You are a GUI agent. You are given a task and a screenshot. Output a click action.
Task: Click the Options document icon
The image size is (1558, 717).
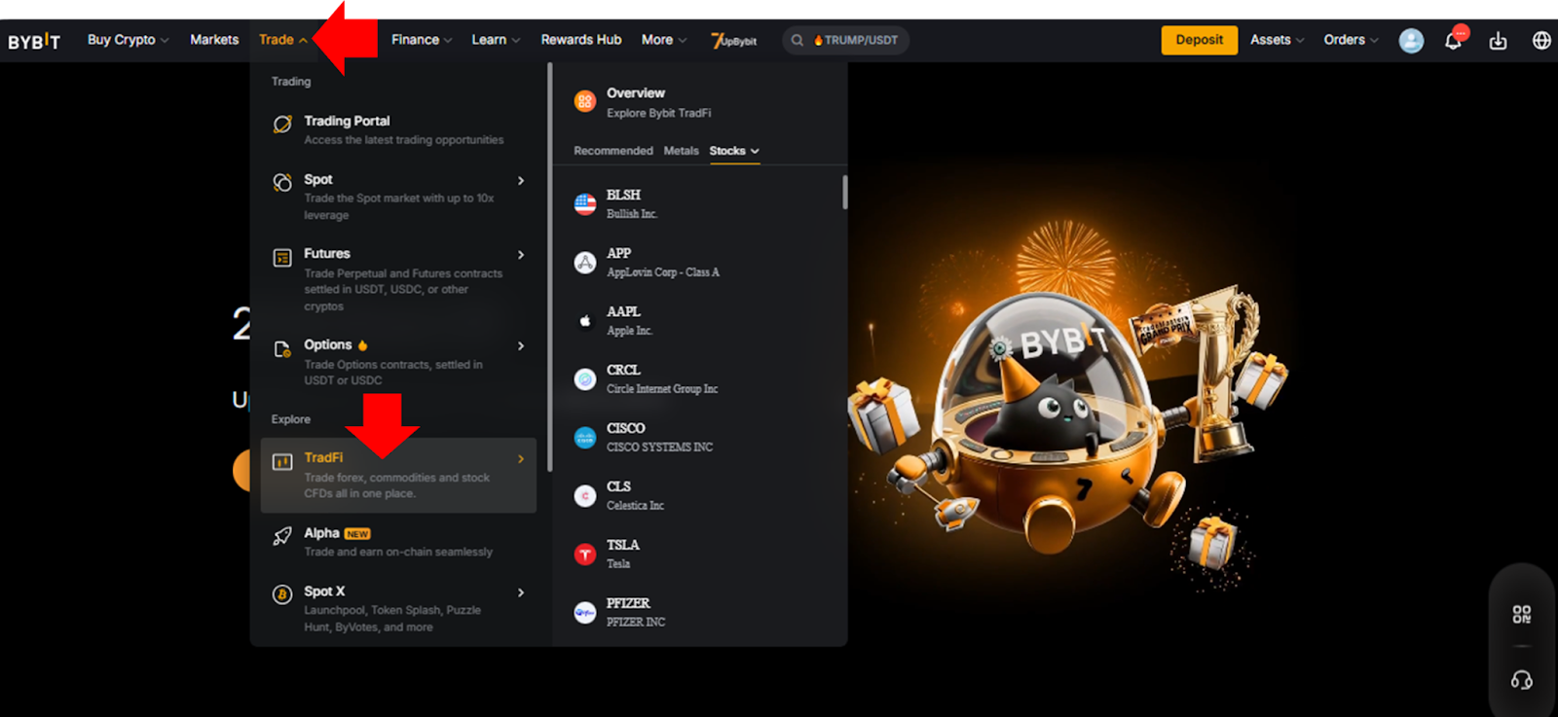pyautogui.click(x=282, y=348)
